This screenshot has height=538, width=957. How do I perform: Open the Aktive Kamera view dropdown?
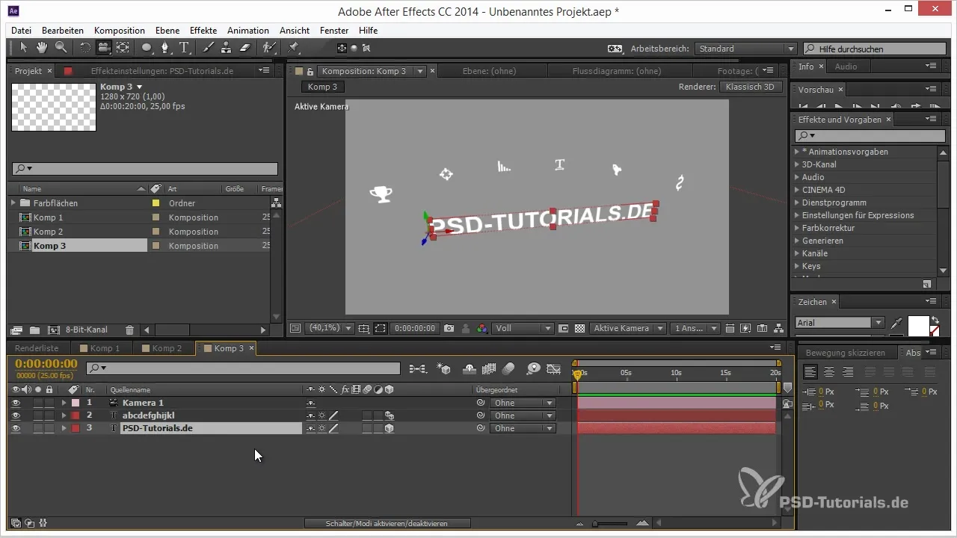click(x=629, y=328)
